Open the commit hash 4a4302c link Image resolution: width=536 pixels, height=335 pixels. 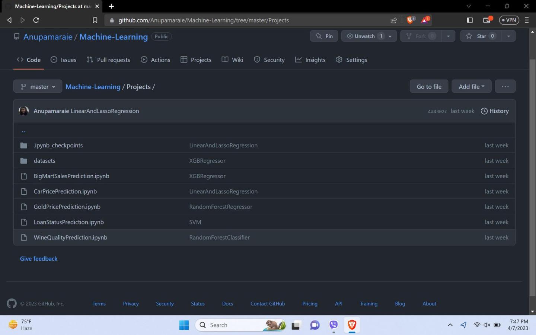click(437, 111)
